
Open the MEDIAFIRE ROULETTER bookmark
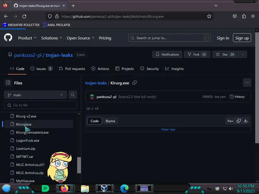tap(21, 25)
